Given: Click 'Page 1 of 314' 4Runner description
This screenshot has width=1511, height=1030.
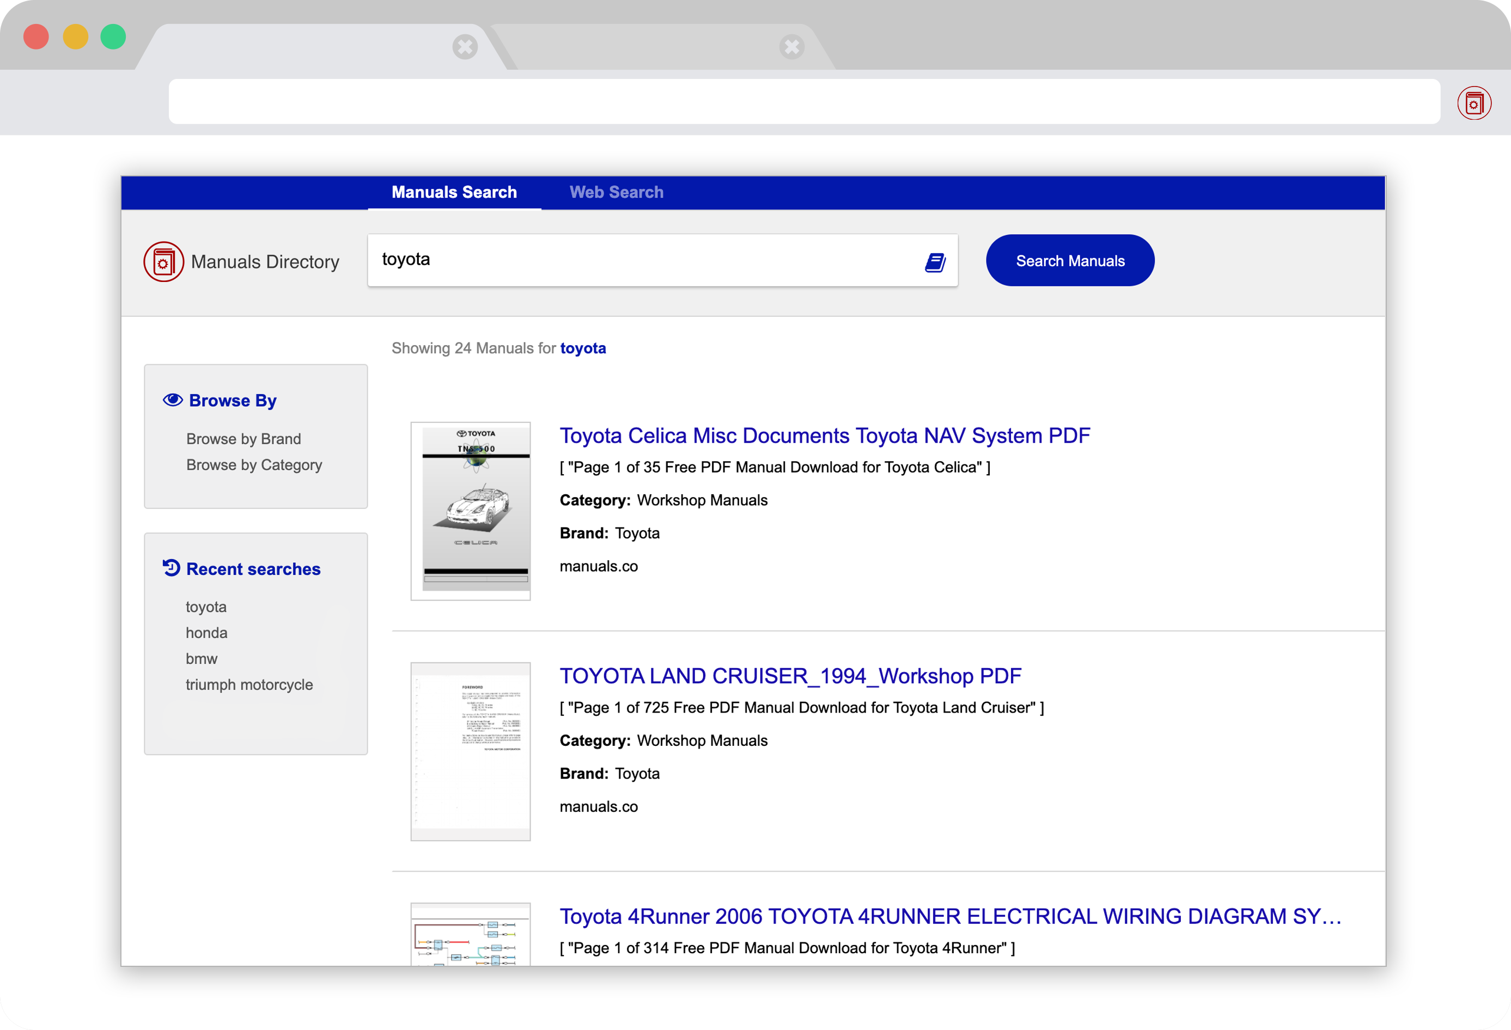Looking at the screenshot, I should tap(787, 949).
